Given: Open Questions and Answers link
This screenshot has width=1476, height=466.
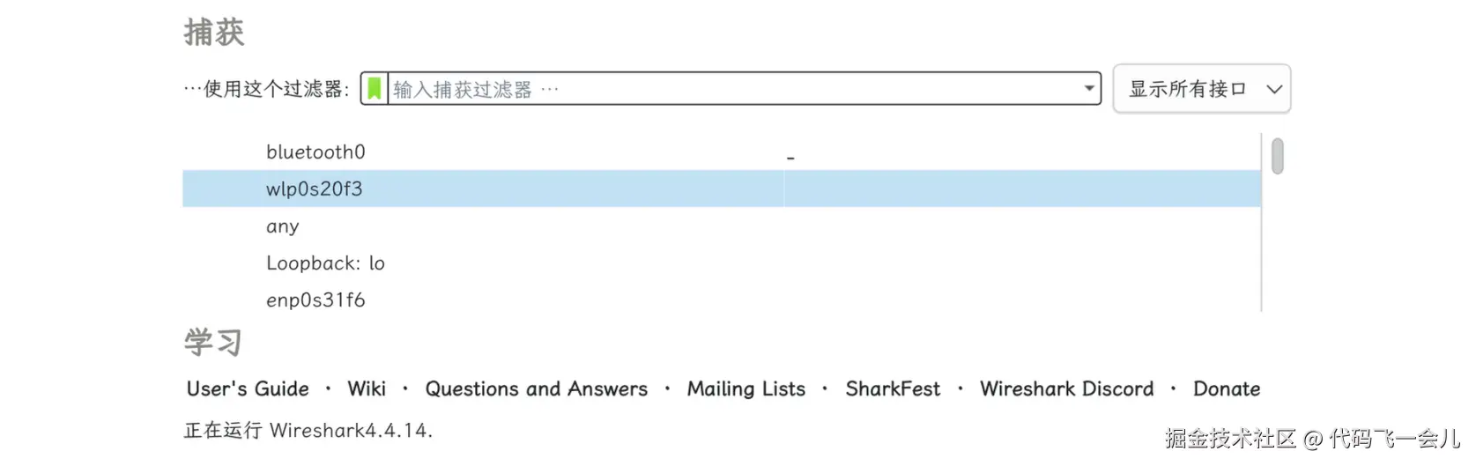Looking at the screenshot, I should click(x=536, y=388).
